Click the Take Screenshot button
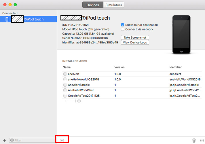Viewport: 205px width, 144px height. click(135, 37)
